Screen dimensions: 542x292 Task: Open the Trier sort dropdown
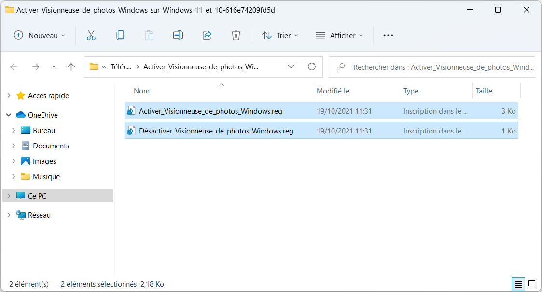click(280, 35)
